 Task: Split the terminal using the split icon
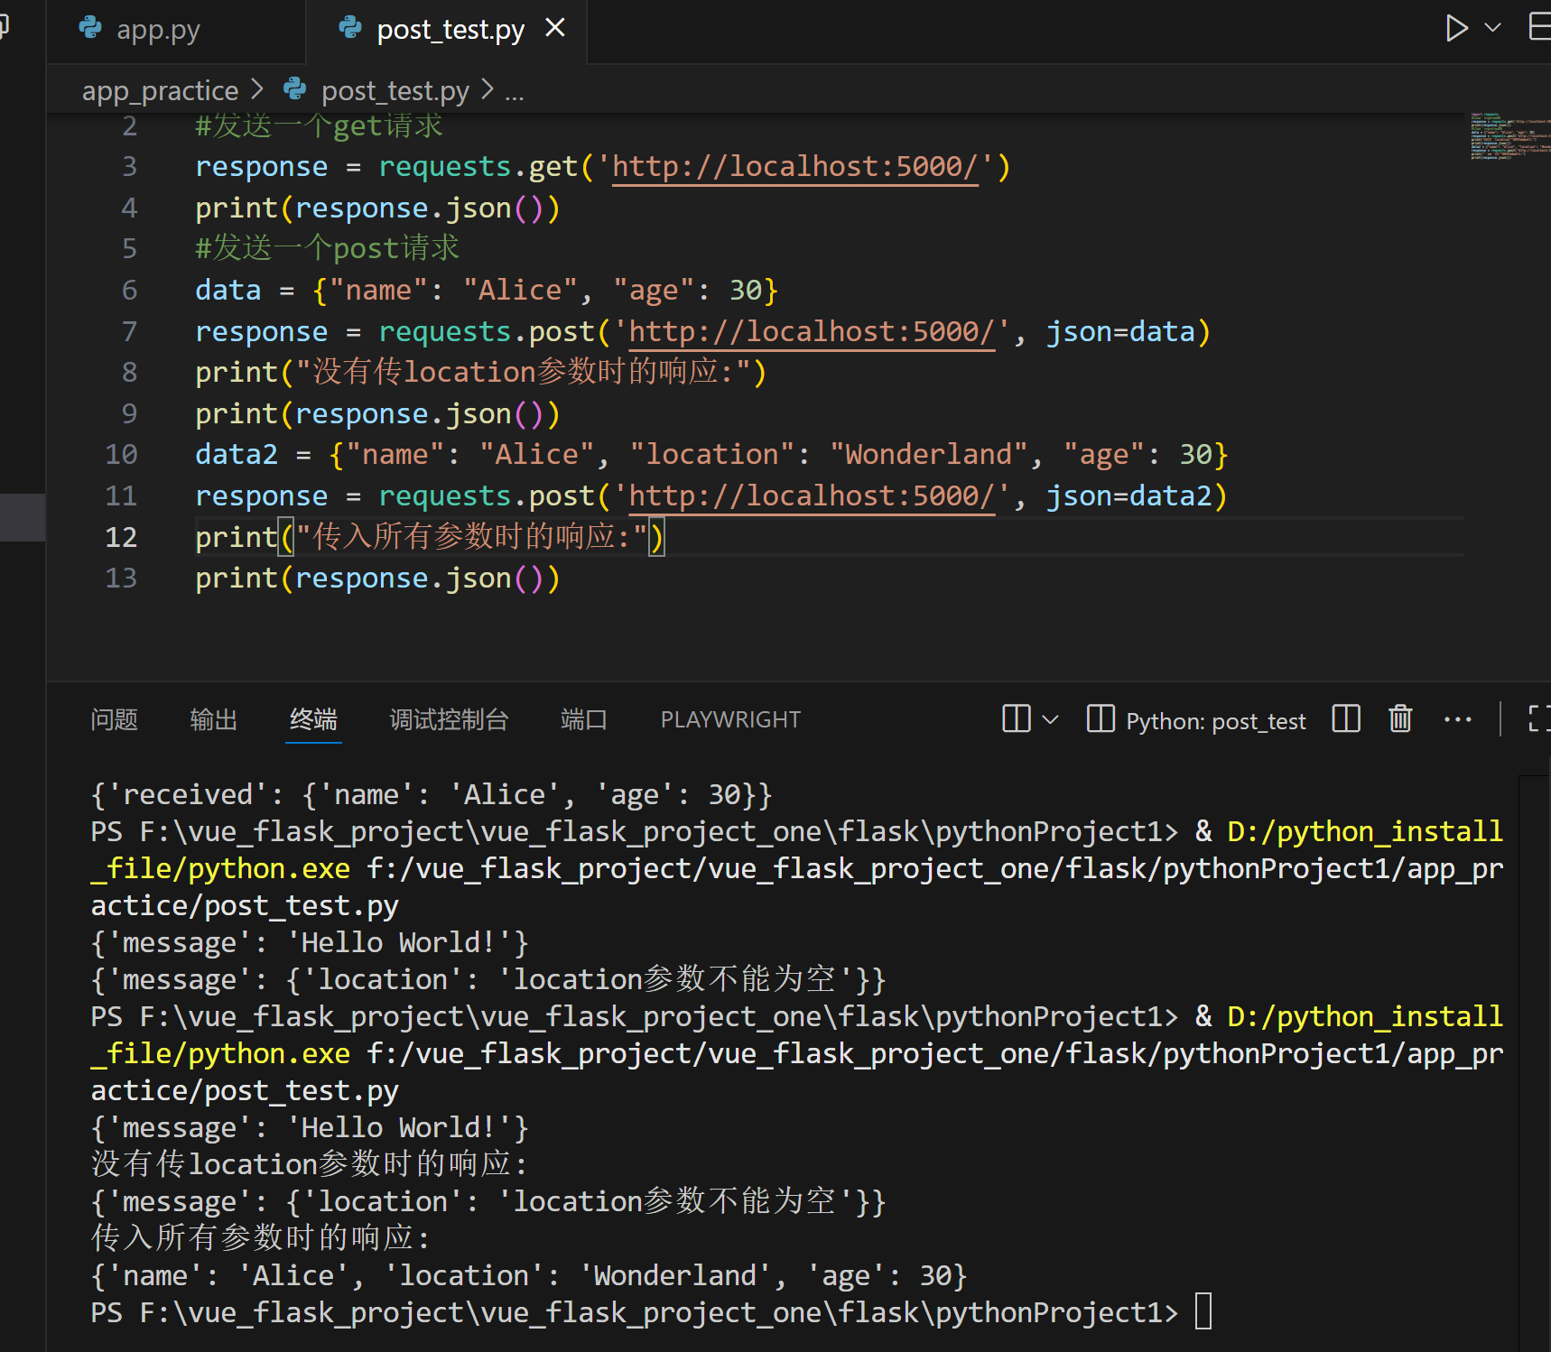point(1345,719)
